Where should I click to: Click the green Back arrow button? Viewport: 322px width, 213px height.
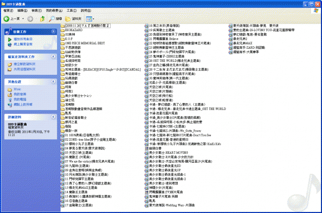coord(7,19)
